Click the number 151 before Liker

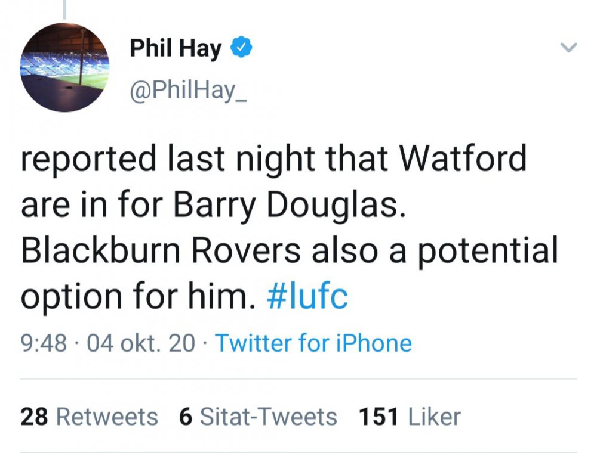(378, 417)
